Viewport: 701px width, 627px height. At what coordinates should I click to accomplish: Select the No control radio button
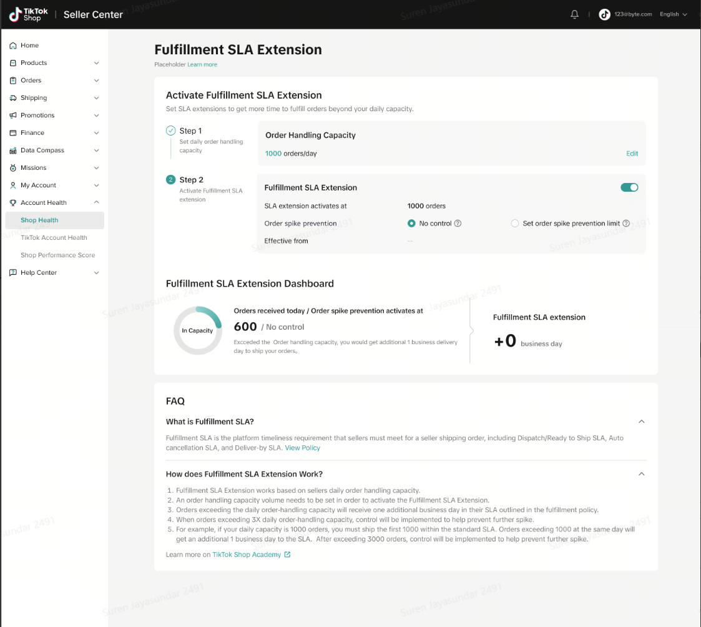pos(411,224)
